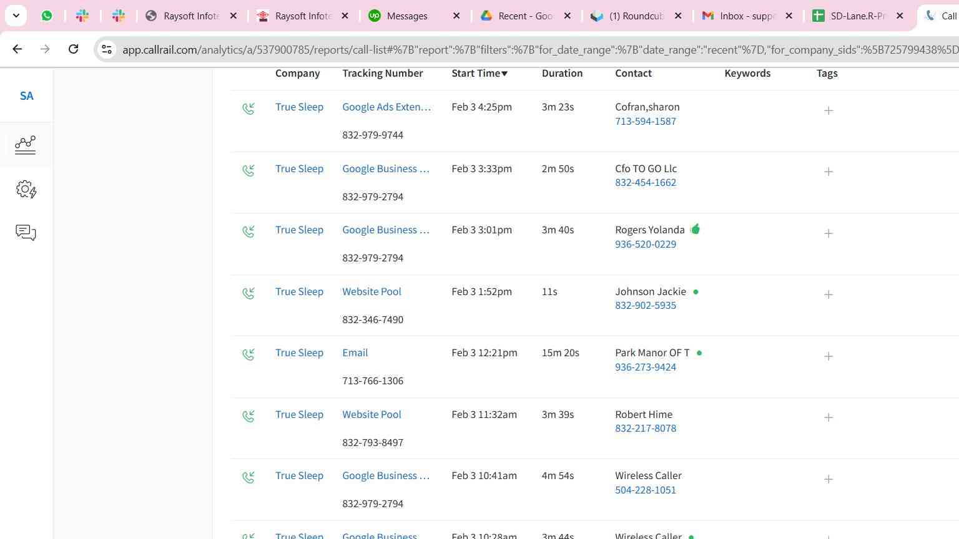
Task: Switch to the Recent - Google Drive tab
Action: [x=518, y=16]
